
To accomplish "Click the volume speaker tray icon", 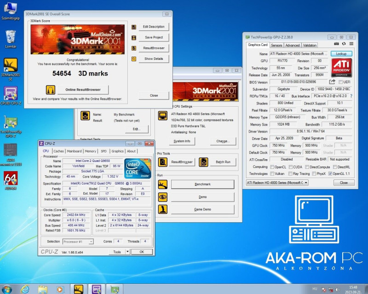I will click(x=338, y=289).
